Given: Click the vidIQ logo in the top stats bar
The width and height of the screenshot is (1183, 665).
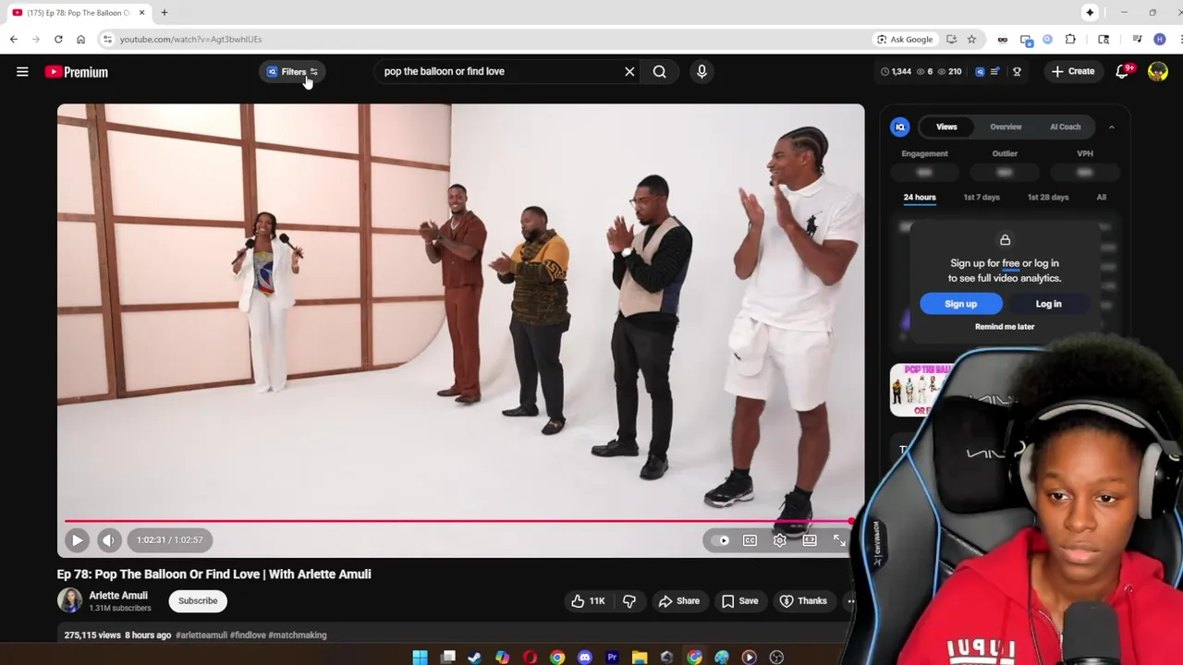Looking at the screenshot, I should point(980,71).
